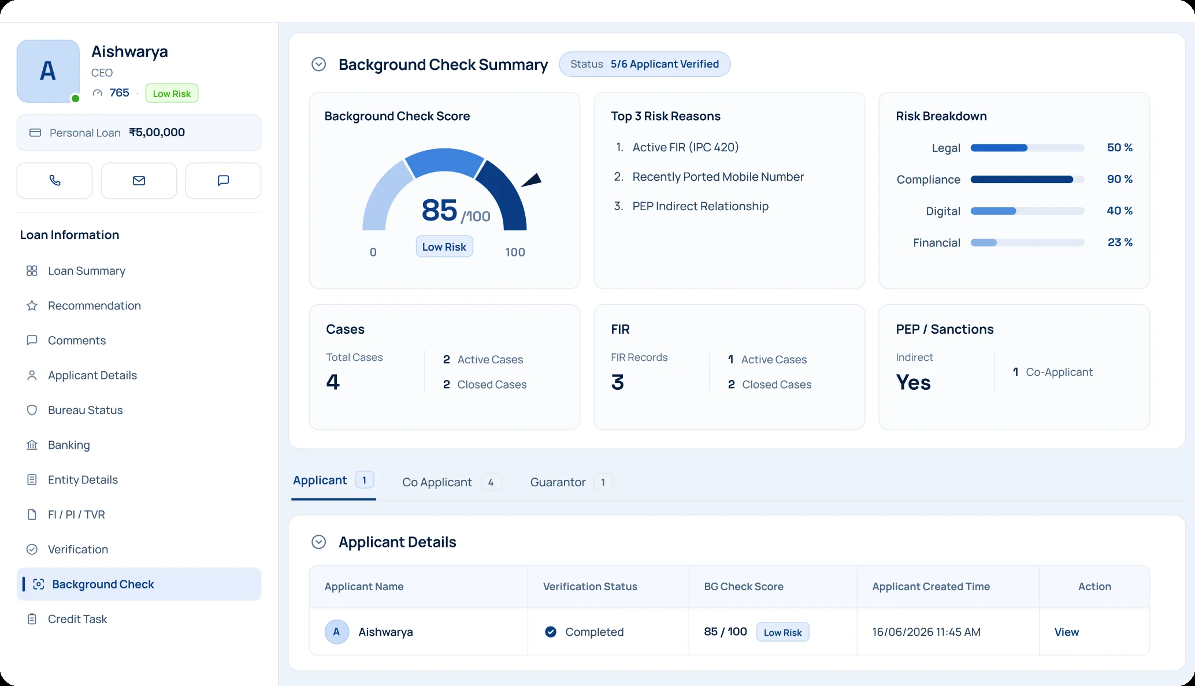Viewport: 1195px width, 686px height.
Task: Open Bureau Status in the sidebar
Action: click(x=139, y=410)
